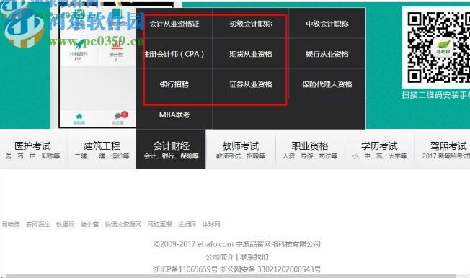Select MBA联考 in the dropdown

(174, 115)
